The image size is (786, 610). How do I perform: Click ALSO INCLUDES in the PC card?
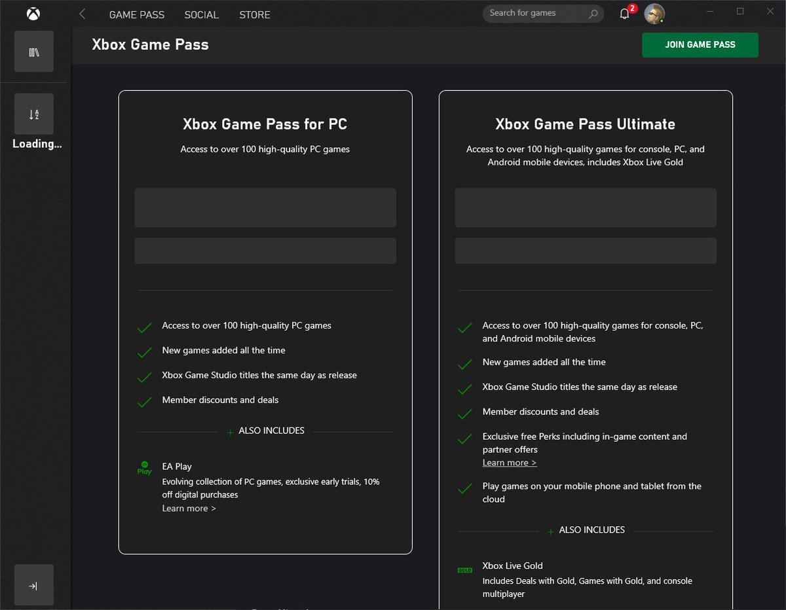pyautogui.click(x=272, y=431)
